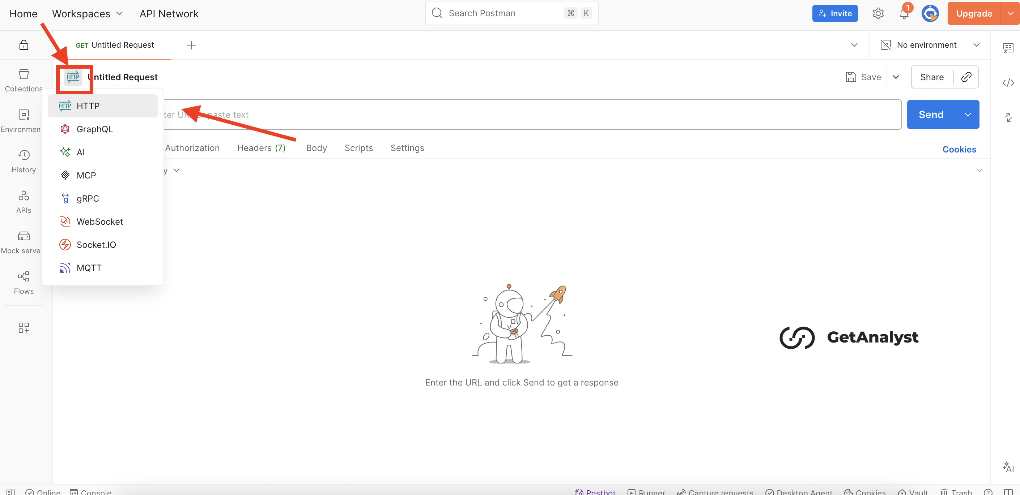1020x495 pixels.
Task: Open the settings gear icon
Action: point(877,13)
